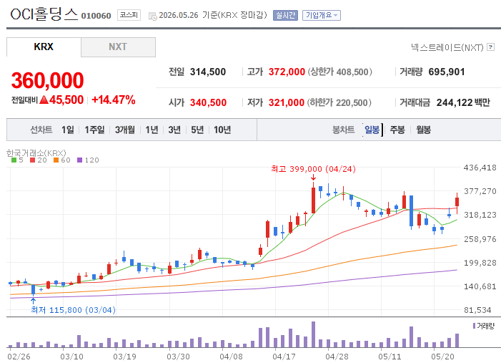This screenshot has height=363, width=501.
Task: Select the 1년 line chart period
Action: click(x=152, y=130)
